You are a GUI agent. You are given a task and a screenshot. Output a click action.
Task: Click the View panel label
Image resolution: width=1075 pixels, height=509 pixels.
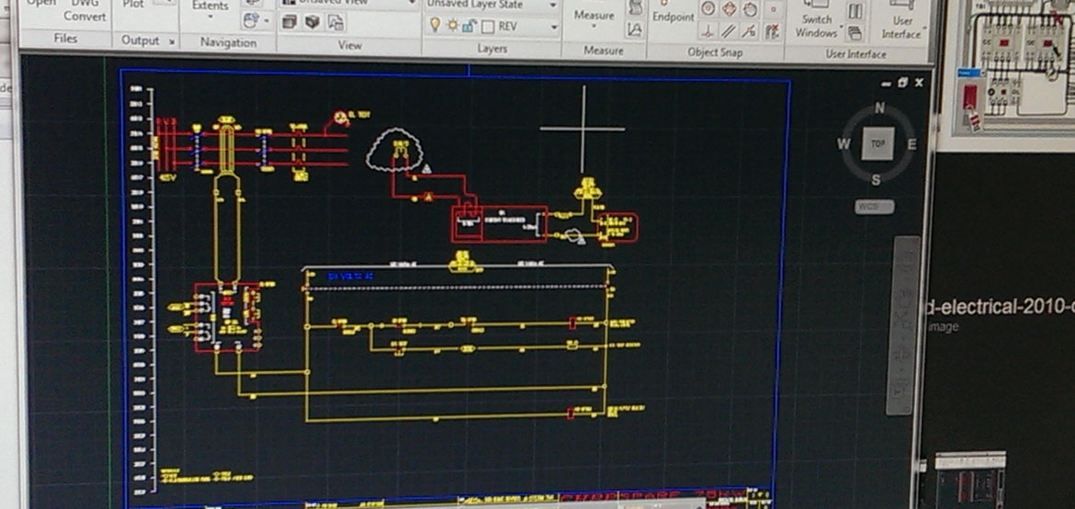pyautogui.click(x=350, y=45)
